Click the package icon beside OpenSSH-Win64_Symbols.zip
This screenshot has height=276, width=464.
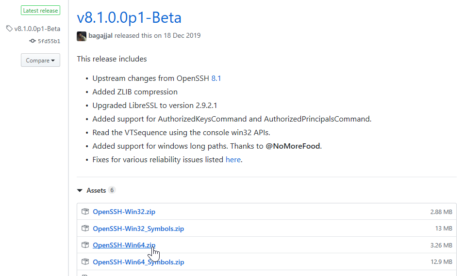(85, 261)
